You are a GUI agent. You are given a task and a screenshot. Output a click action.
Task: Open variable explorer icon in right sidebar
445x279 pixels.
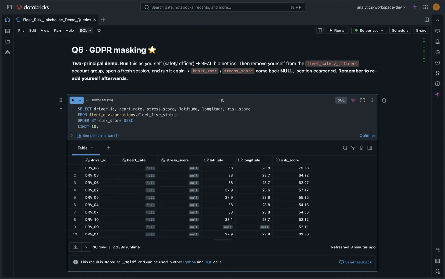coord(437,63)
